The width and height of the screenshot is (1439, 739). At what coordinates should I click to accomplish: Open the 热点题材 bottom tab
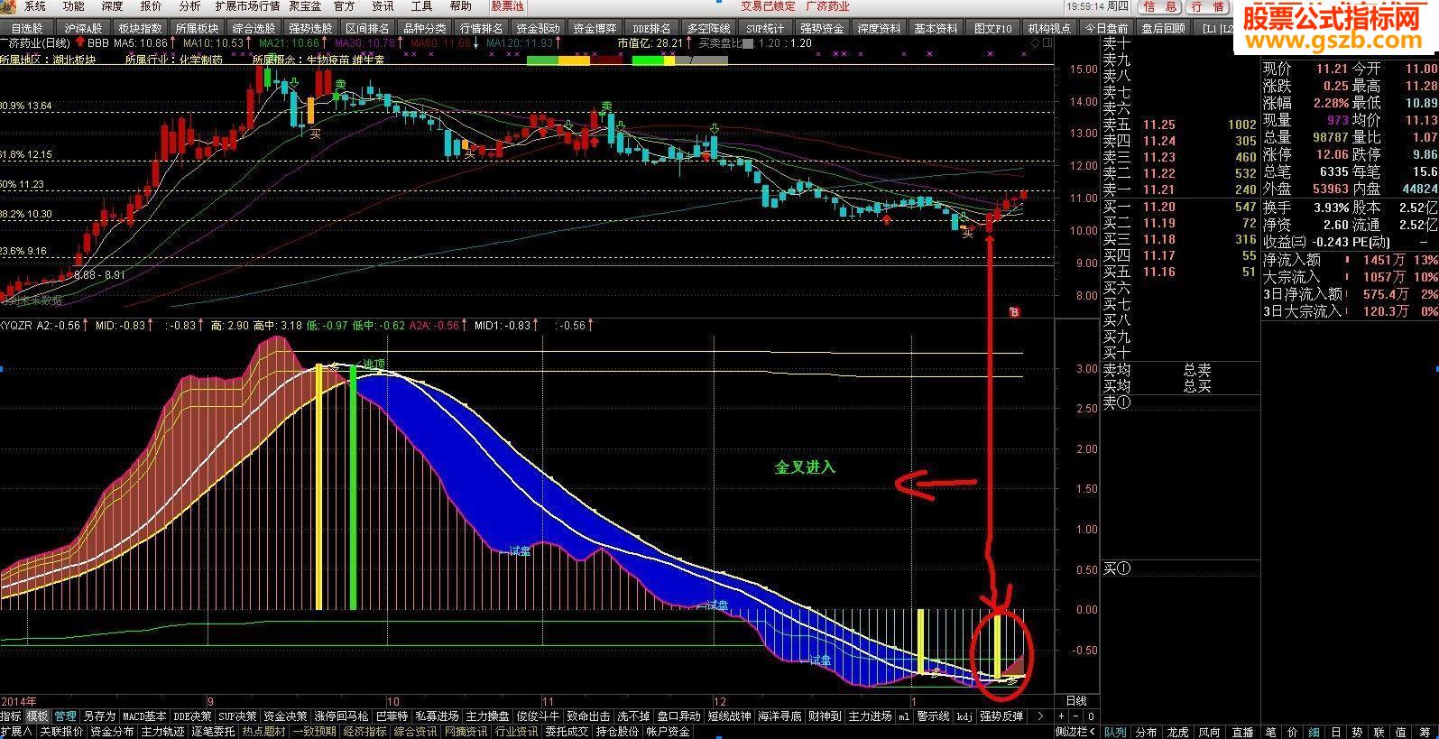[x=263, y=732]
